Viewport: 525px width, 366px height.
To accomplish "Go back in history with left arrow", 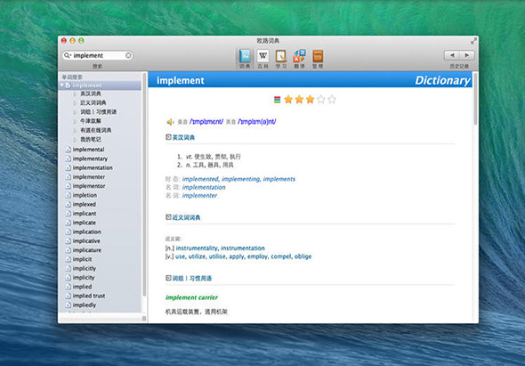I will click(452, 55).
